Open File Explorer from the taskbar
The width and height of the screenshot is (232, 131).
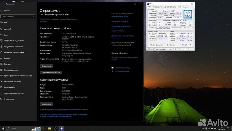pos(50,128)
